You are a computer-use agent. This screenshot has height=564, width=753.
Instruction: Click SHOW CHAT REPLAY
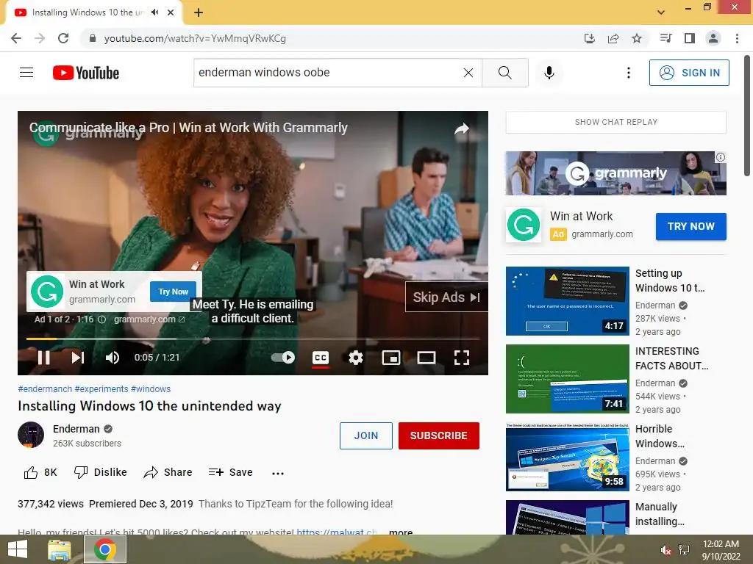click(616, 122)
